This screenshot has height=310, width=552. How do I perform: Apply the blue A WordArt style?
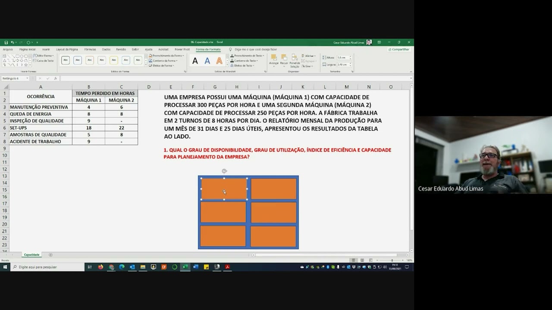point(207,61)
